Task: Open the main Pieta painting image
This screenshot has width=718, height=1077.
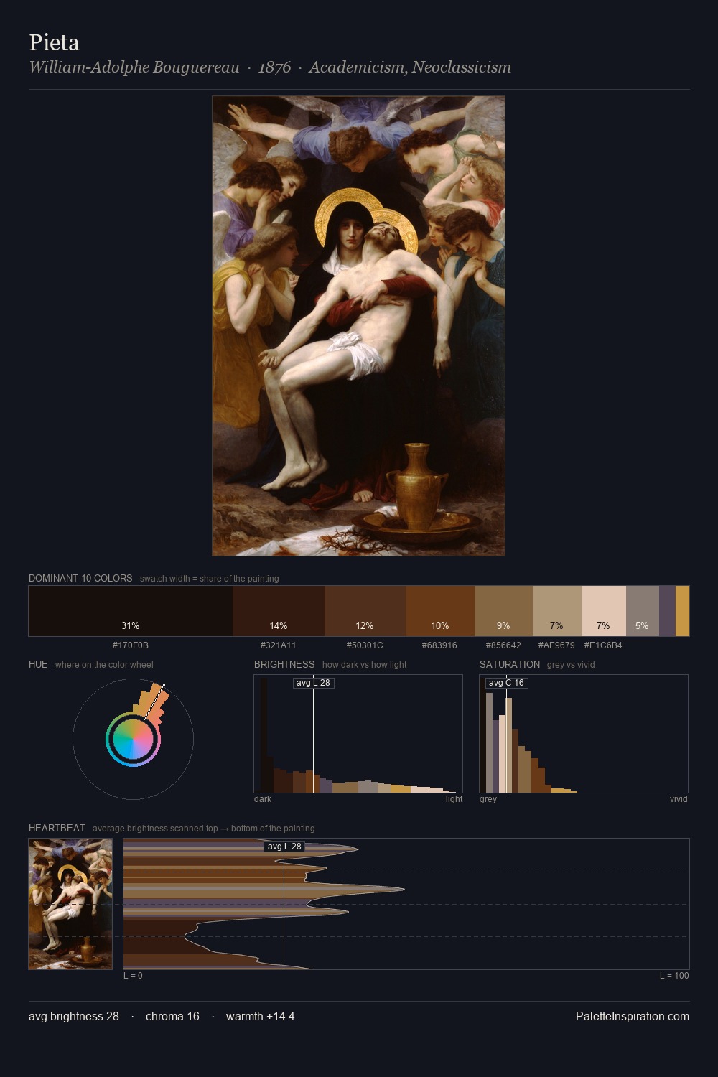Action: (358, 326)
